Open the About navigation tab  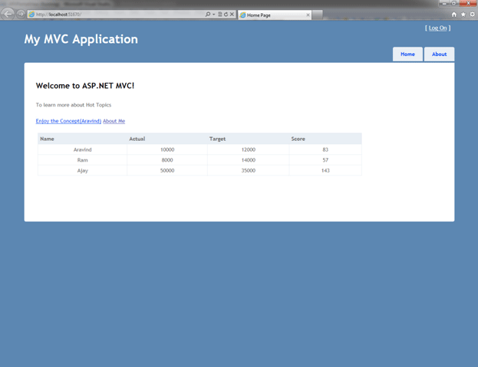pyautogui.click(x=440, y=54)
